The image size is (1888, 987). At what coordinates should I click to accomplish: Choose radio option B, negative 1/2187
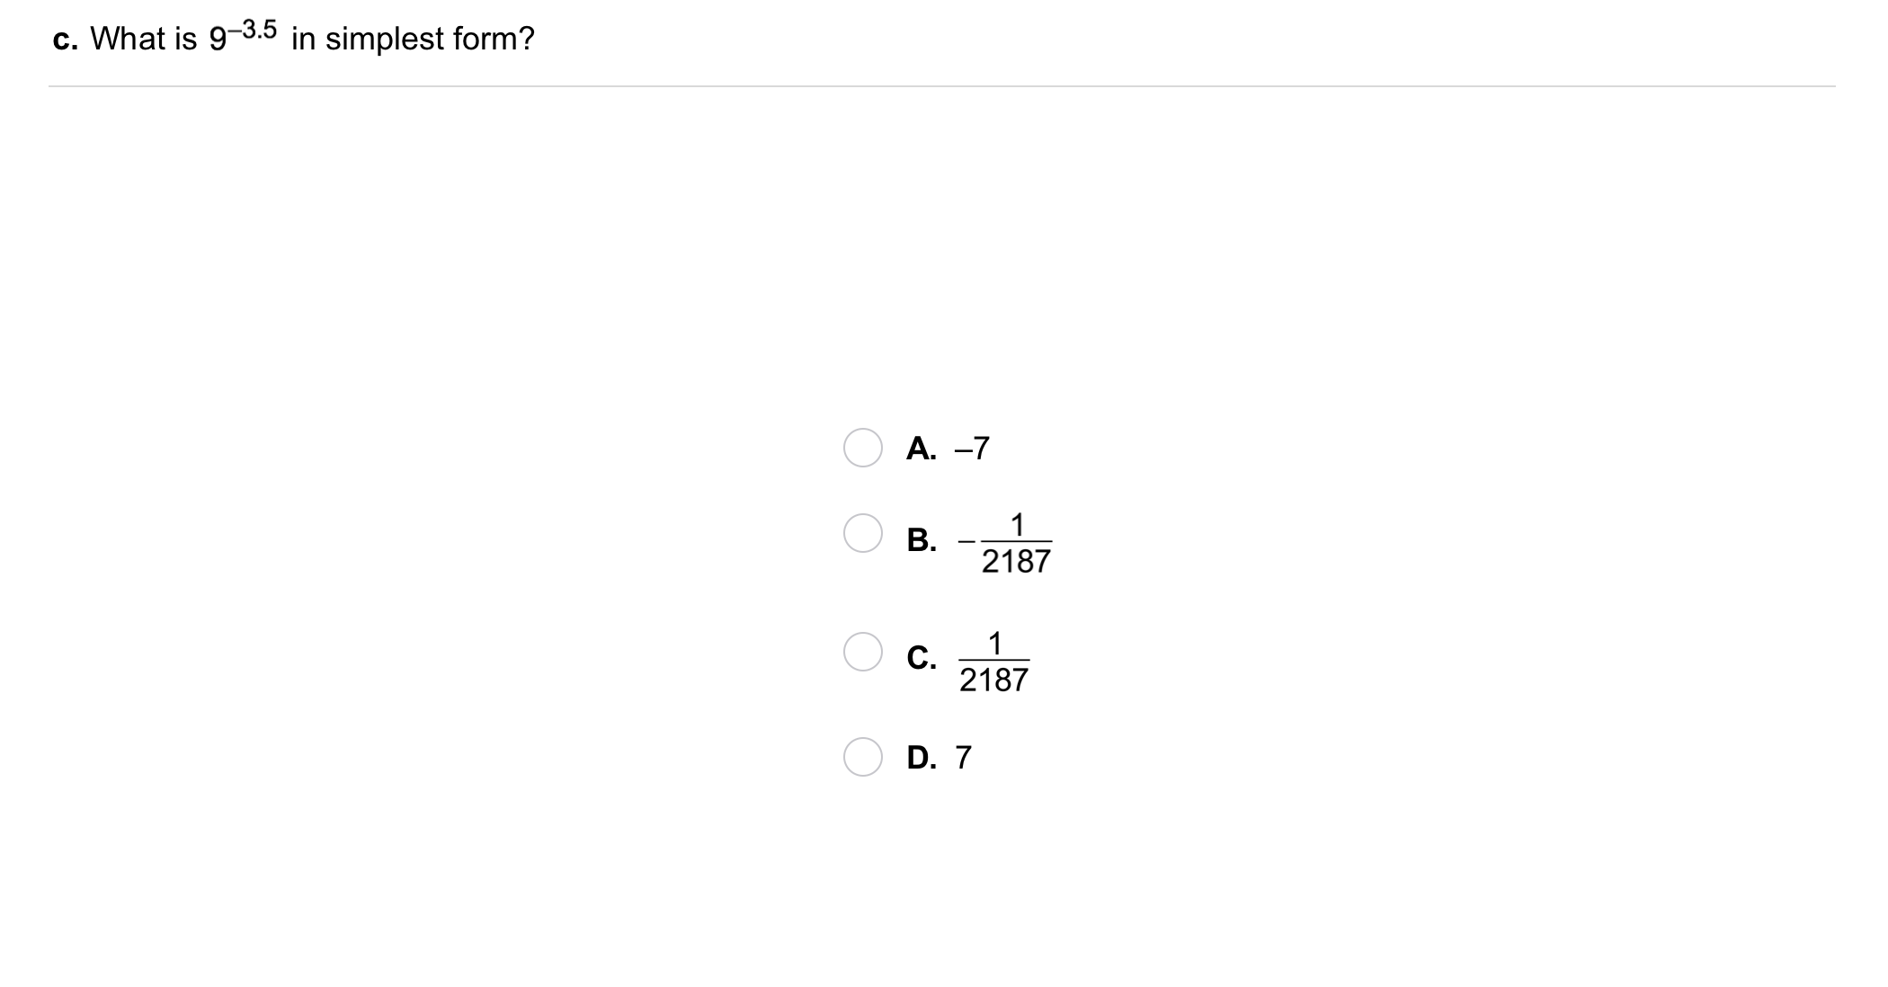(x=862, y=533)
